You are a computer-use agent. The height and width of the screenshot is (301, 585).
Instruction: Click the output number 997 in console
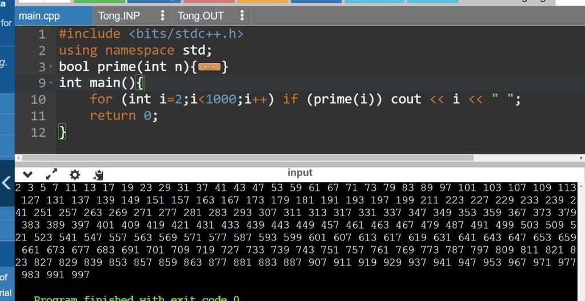(x=81, y=275)
